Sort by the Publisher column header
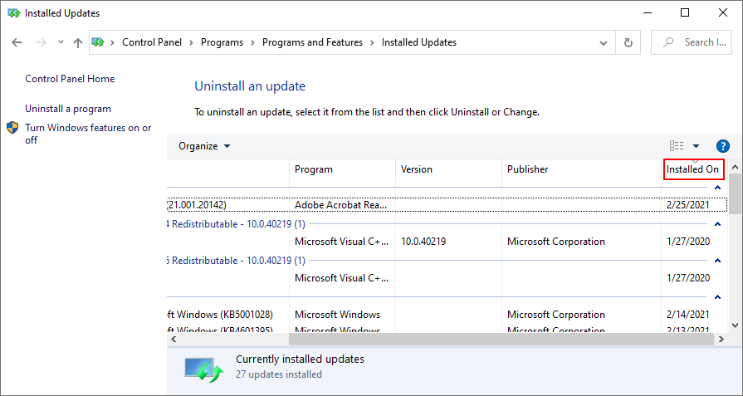This screenshot has height=396, width=743. pos(528,169)
